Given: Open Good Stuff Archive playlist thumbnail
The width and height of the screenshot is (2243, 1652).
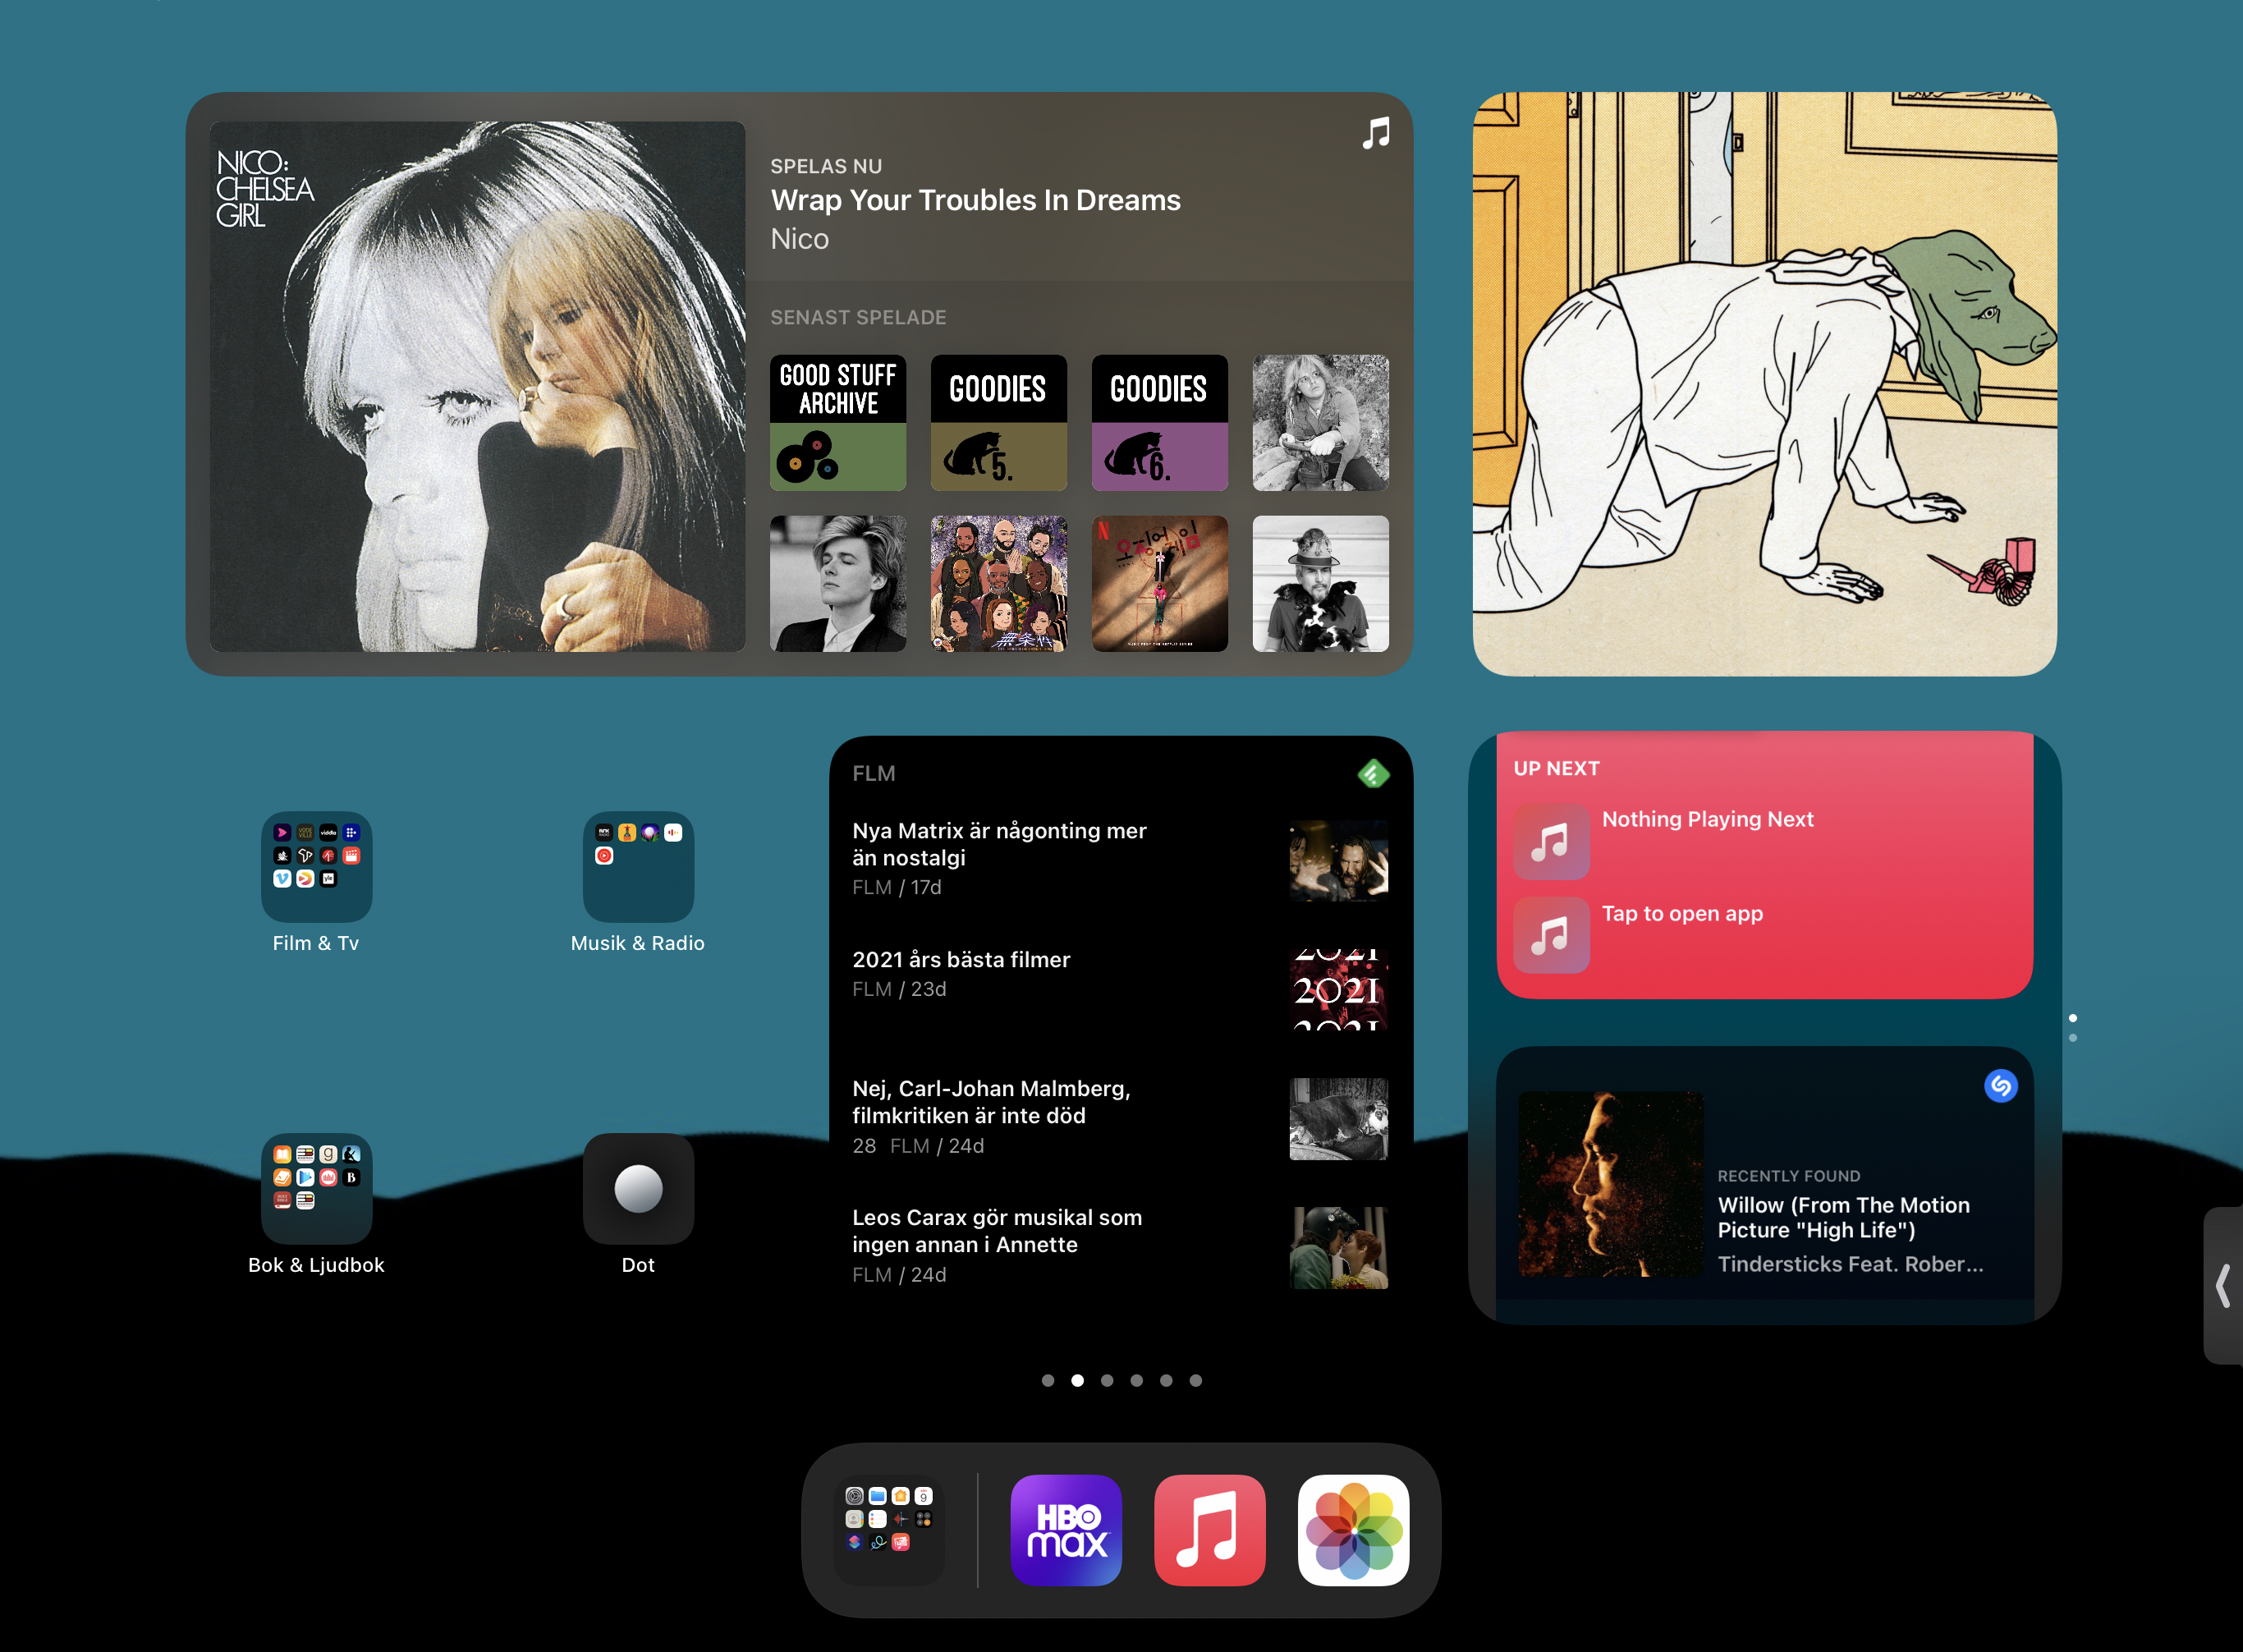Looking at the screenshot, I should 837,422.
